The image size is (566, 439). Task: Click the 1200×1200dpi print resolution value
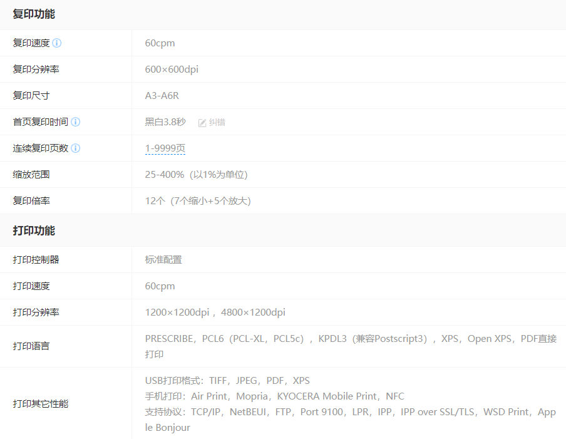178,312
